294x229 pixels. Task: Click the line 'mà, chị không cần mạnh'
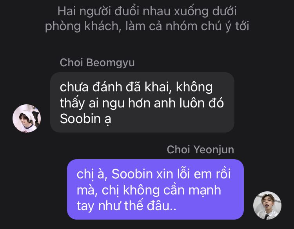point(149,190)
